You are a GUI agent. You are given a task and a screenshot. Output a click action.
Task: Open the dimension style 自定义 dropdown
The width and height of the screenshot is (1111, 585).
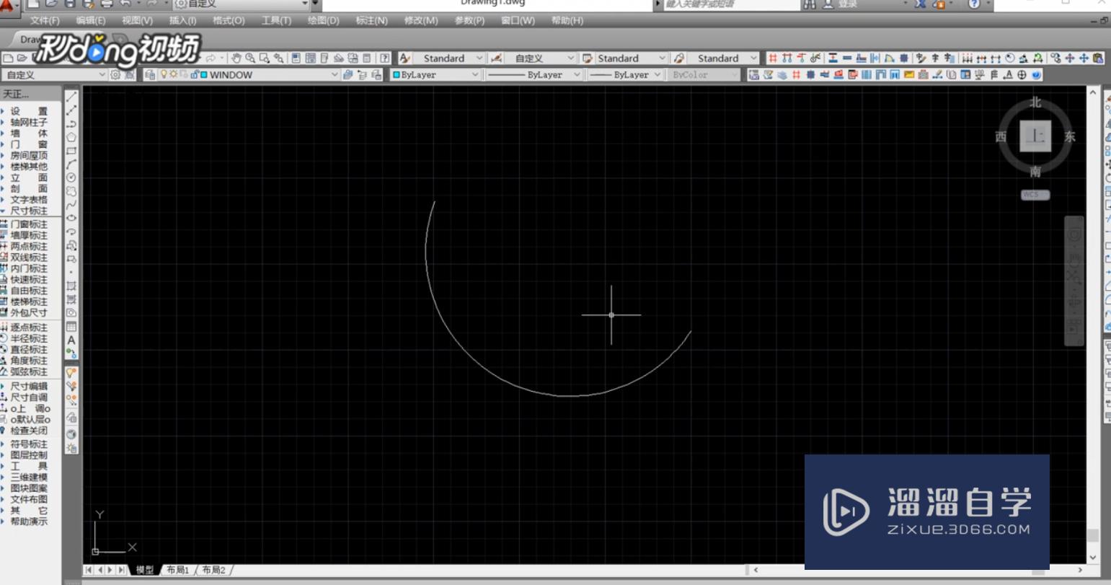[570, 58]
